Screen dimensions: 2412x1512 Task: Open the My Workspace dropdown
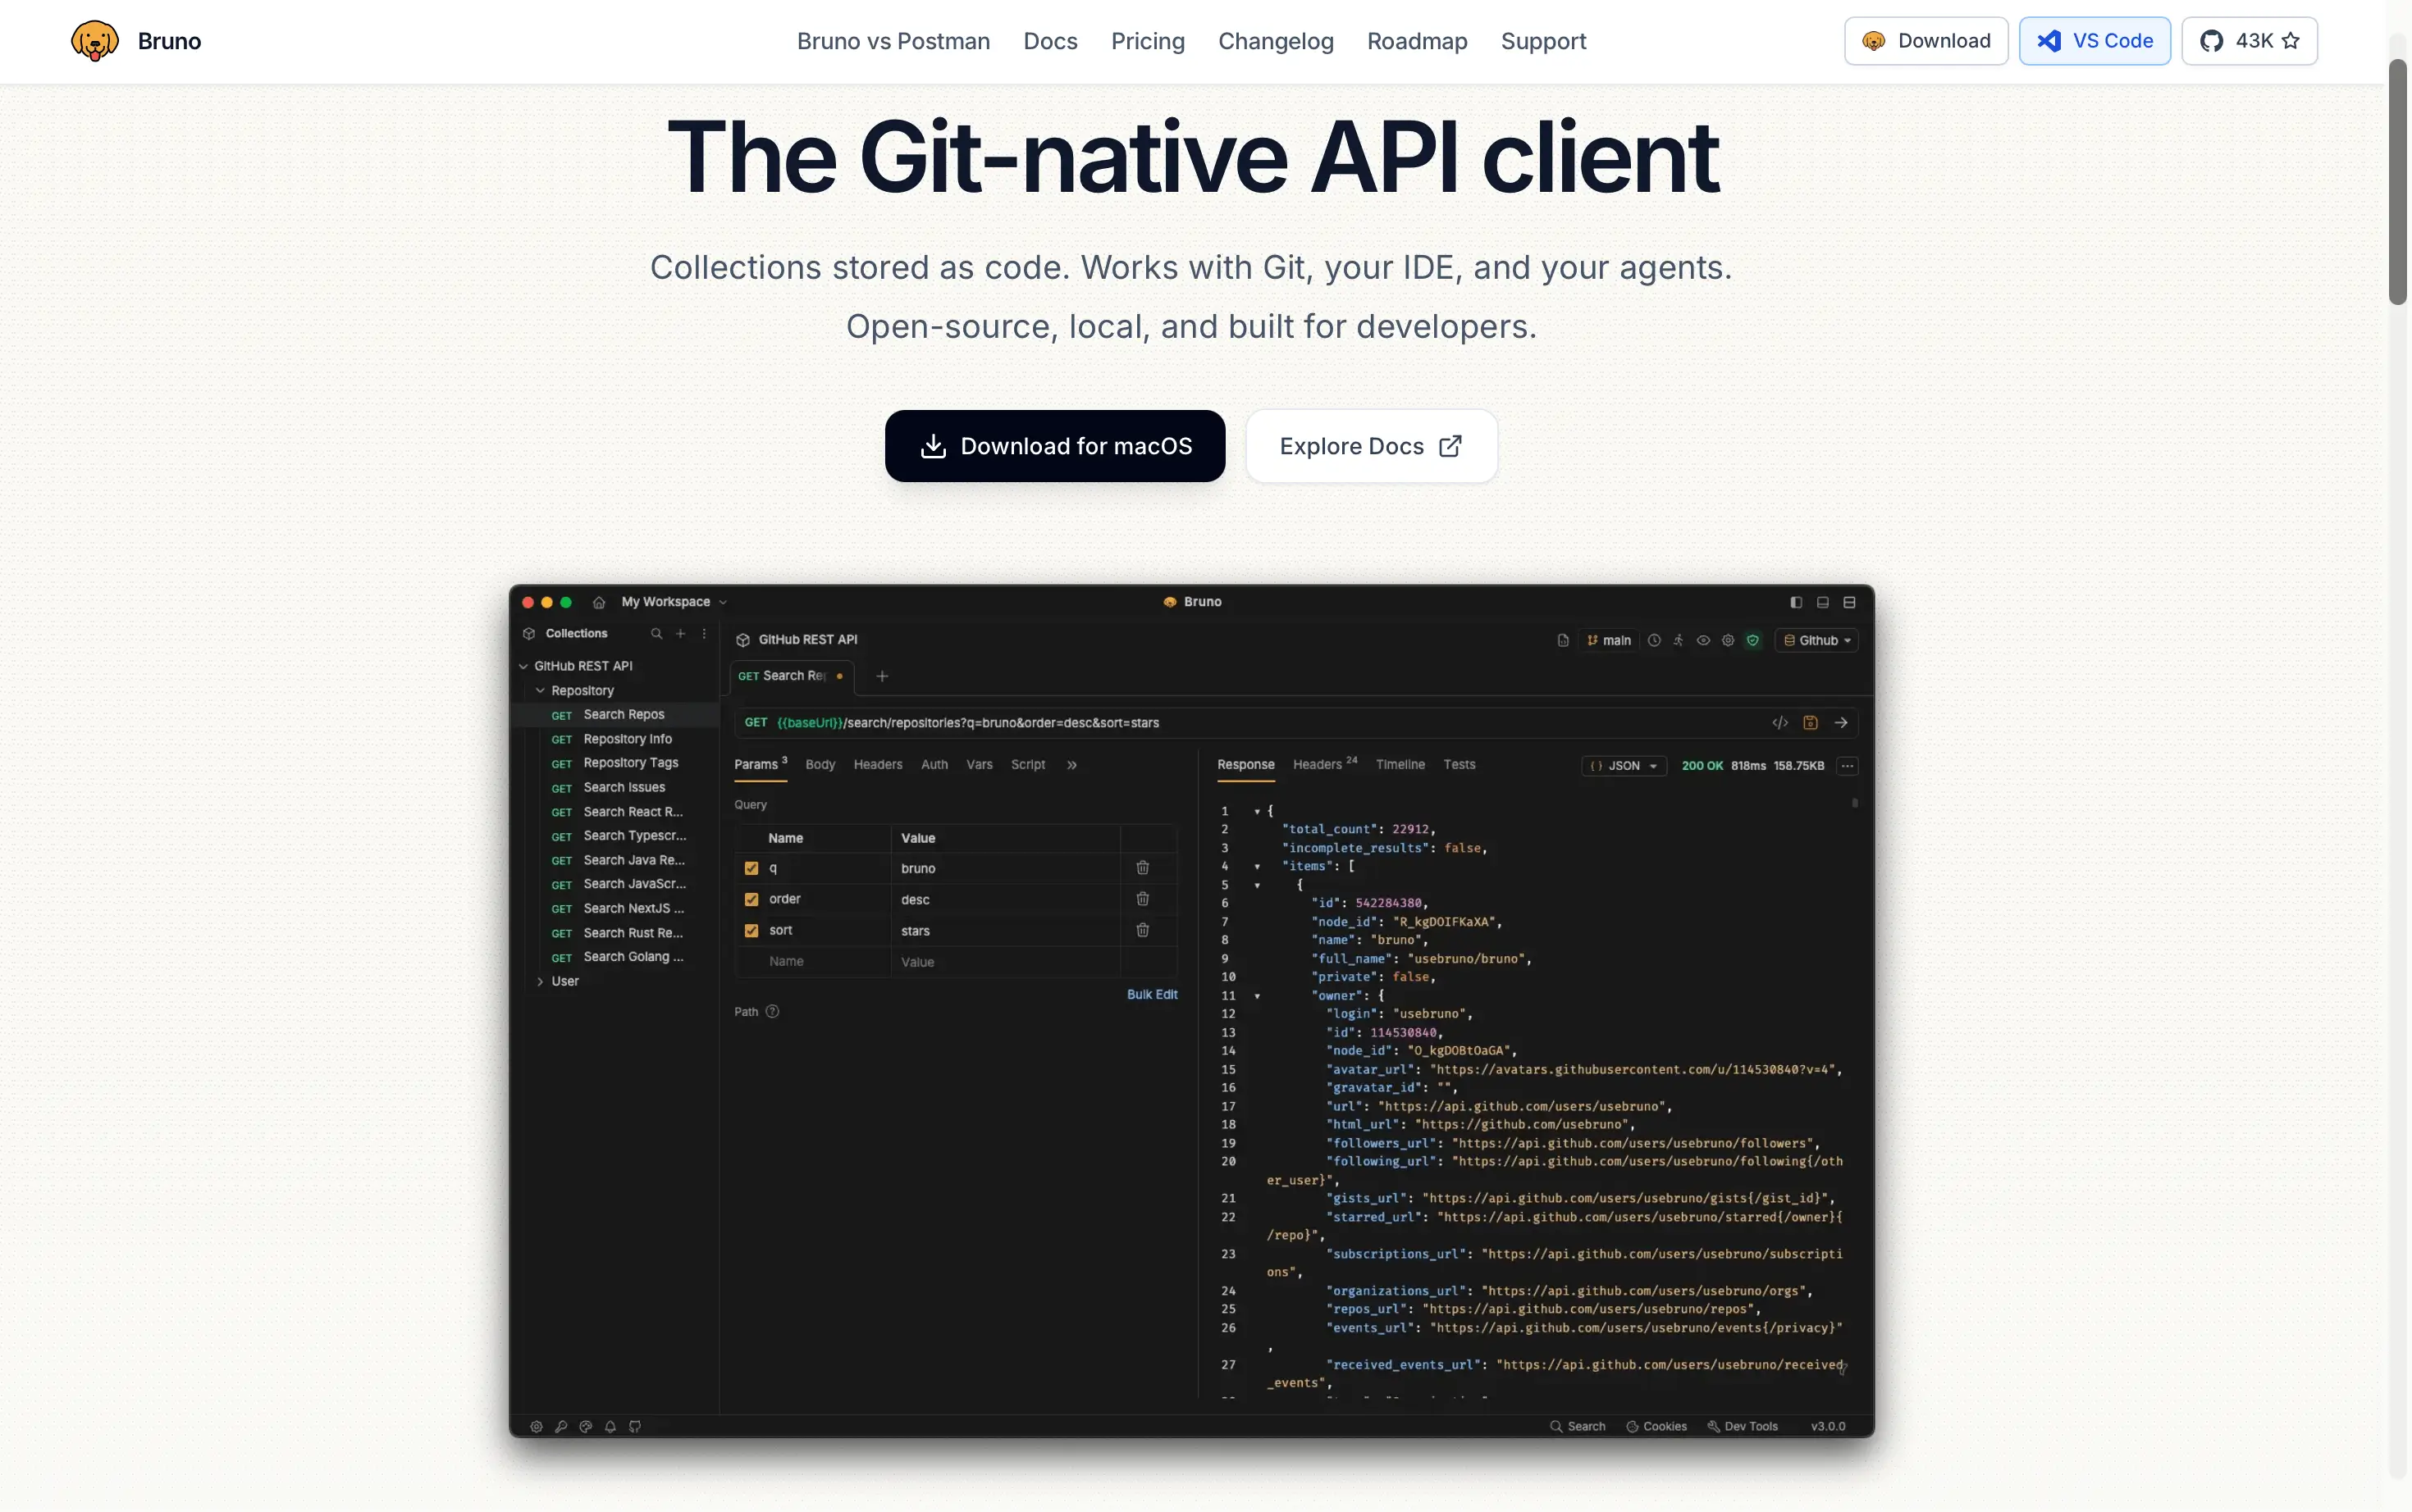point(674,602)
